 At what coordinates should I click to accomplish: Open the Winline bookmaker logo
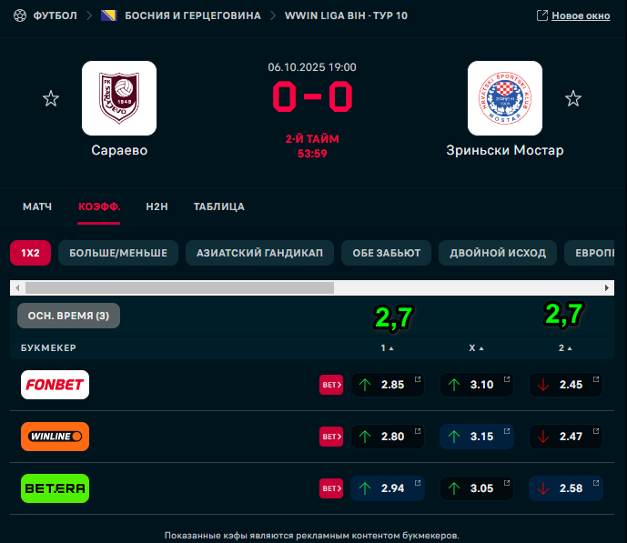point(55,437)
